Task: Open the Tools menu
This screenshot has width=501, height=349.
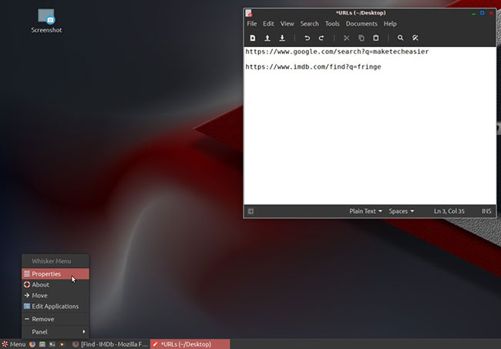Action: 332,24
